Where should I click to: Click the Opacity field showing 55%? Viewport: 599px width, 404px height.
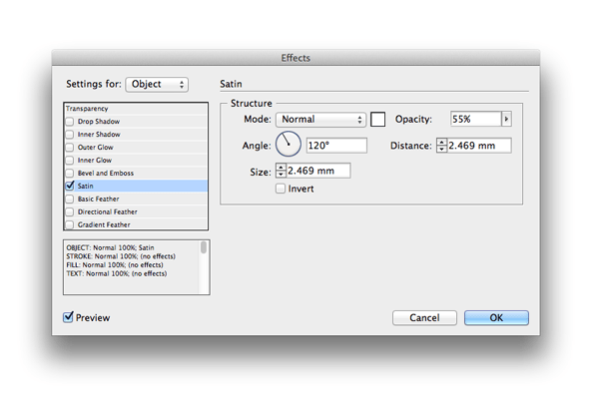click(x=476, y=119)
